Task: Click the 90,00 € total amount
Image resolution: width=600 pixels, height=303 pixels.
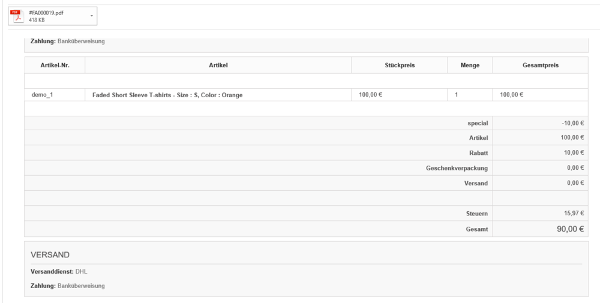Action: (x=570, y=229)
